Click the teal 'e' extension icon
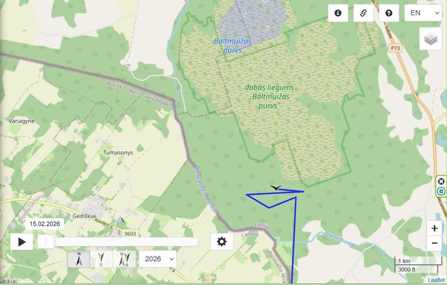 click(441, 191)
